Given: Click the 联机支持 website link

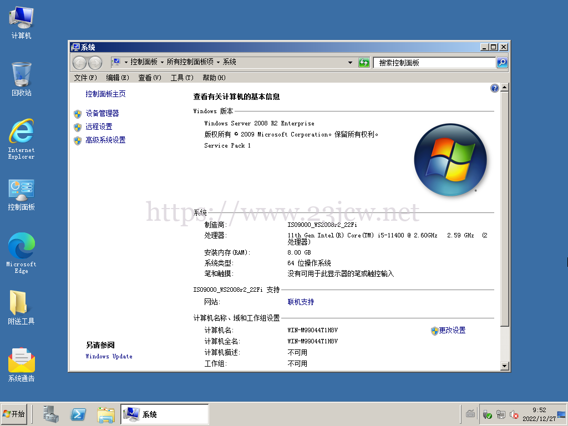Looking at the screenshot, I should tap(301, 302).
